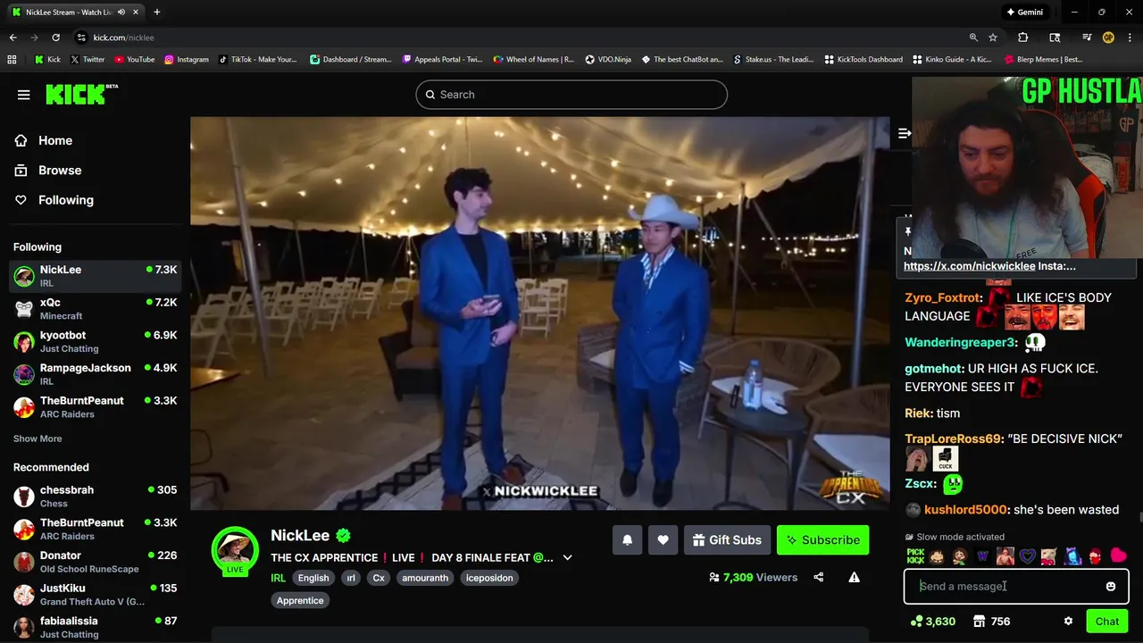The height and width of the screenshot is (643, 1143).
Task: Bookmark this page with the star
Action: pos(993,38)
